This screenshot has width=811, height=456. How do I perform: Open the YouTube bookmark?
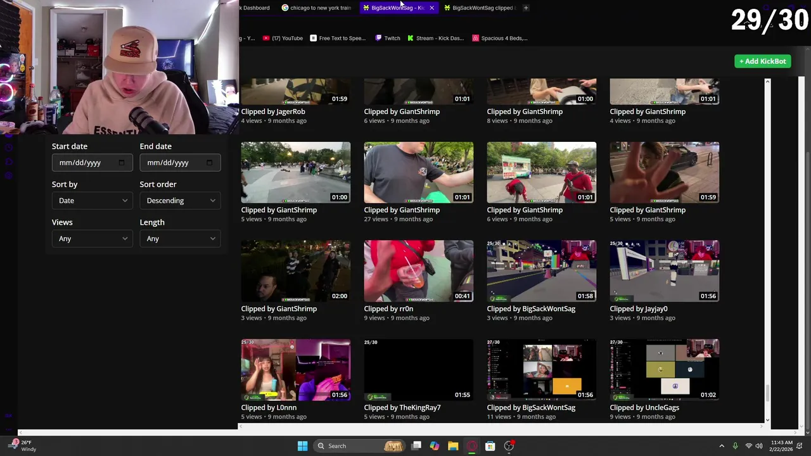pos(283,38)
